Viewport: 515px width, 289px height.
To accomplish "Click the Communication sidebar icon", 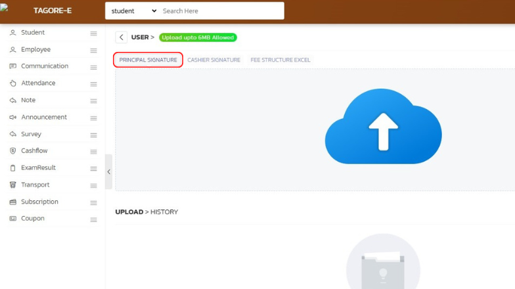I will click(12, 66).
